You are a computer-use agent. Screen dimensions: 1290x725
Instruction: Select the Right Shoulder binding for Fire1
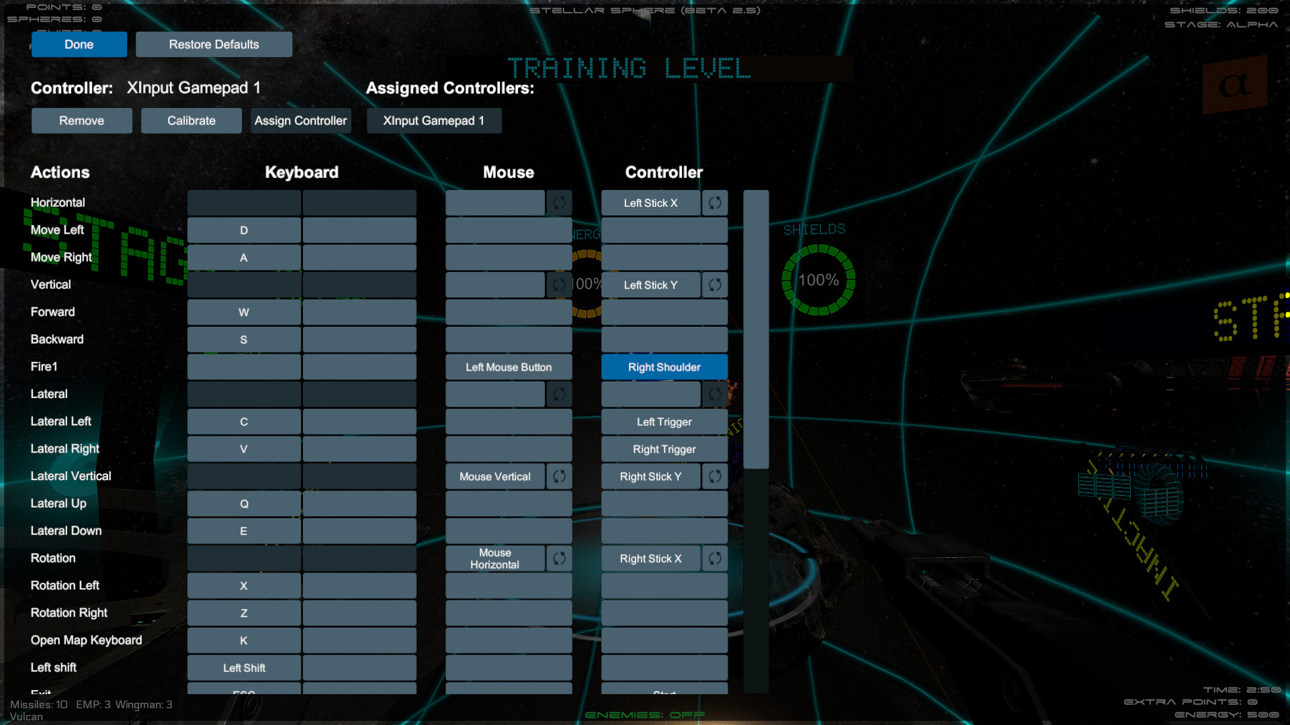[x=664, y=367]
